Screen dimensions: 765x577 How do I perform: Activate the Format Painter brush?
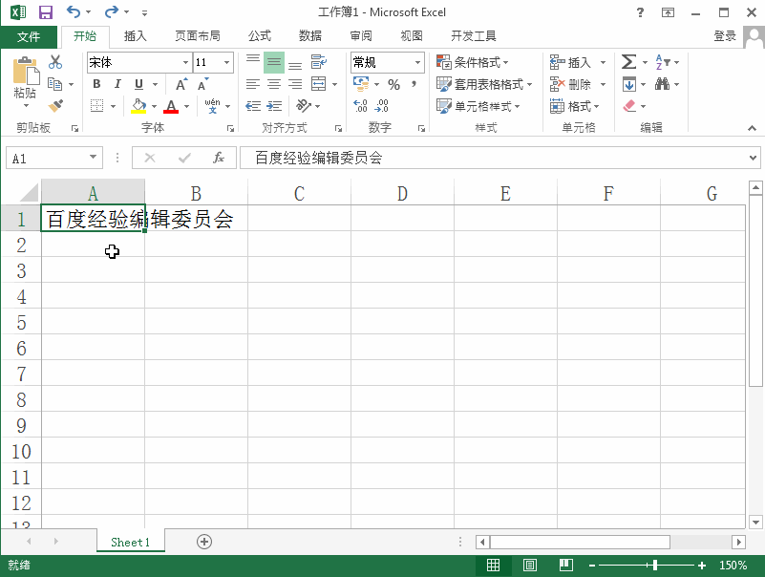55,106
